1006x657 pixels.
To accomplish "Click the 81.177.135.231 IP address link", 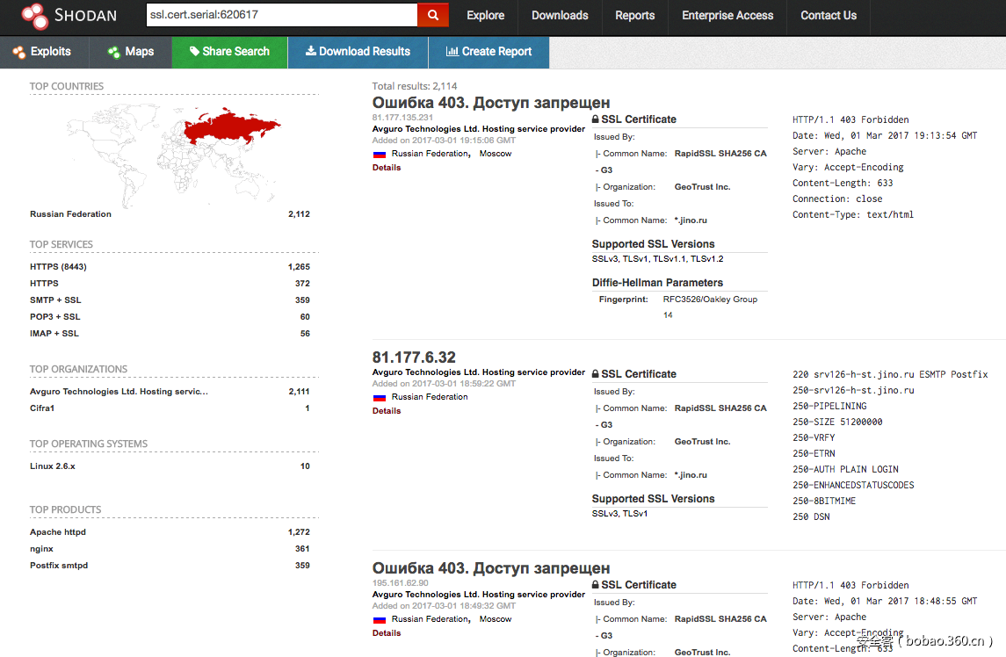I will (x=402, y=118).
